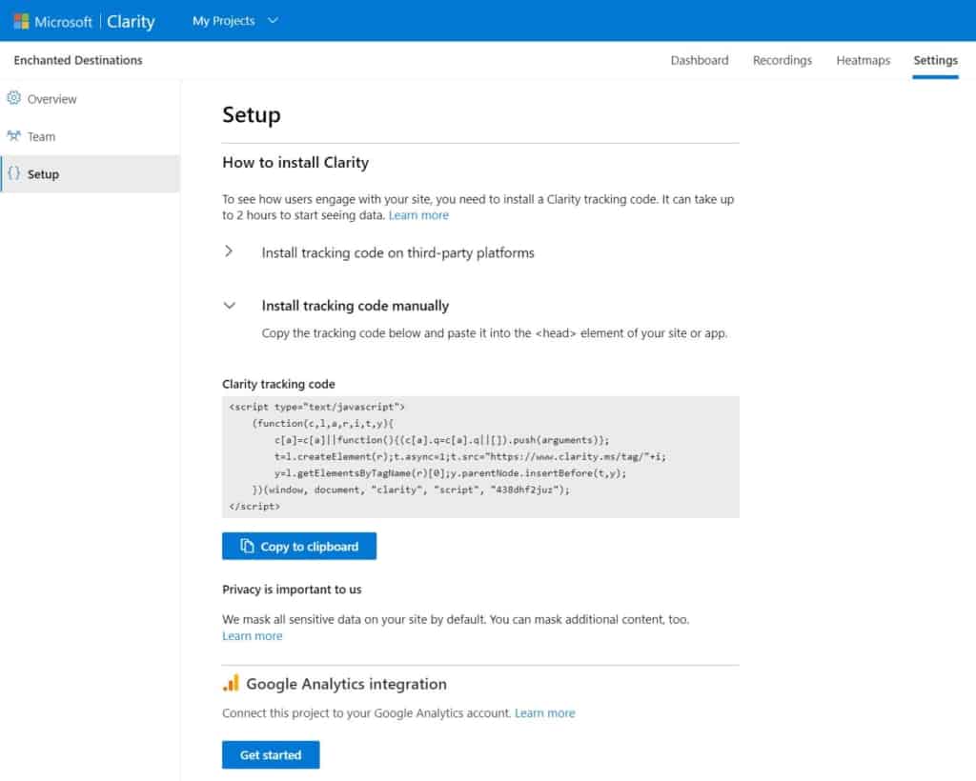The width and height of the screenshot is (976, 781).
Task: Go to the Heatmaps tab
Action: [863, 60]
